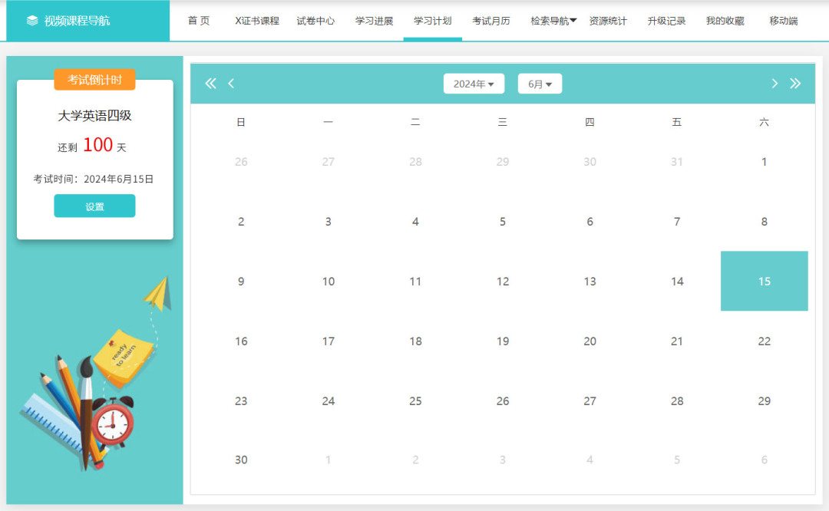
Task: Go to 试卷中心 in navigation
Action: tap(315, 21)
